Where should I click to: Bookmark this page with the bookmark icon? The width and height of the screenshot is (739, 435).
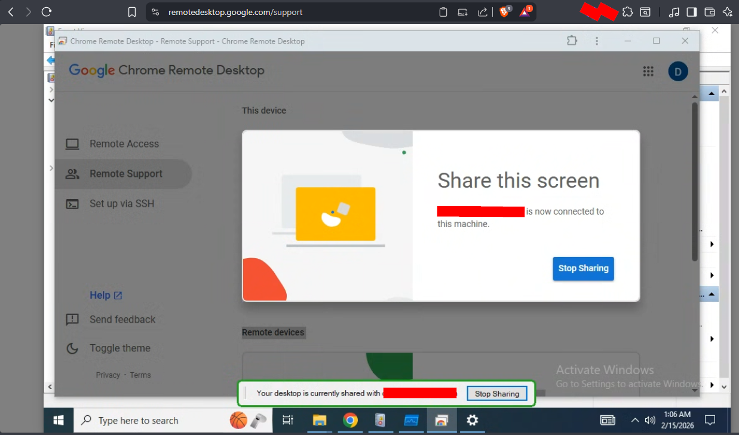pos(132,12)
